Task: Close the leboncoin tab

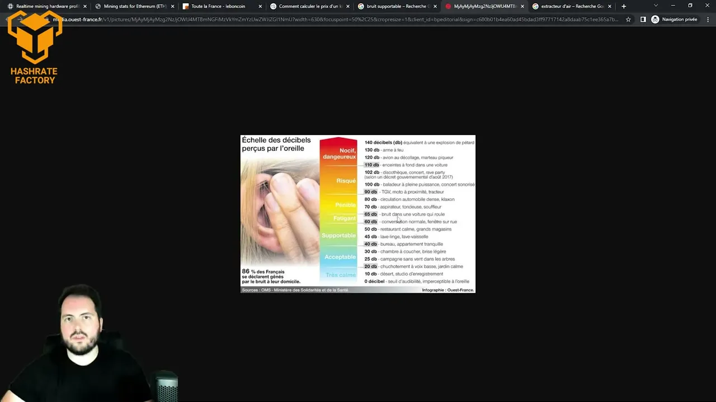Action: pos(260,7)
